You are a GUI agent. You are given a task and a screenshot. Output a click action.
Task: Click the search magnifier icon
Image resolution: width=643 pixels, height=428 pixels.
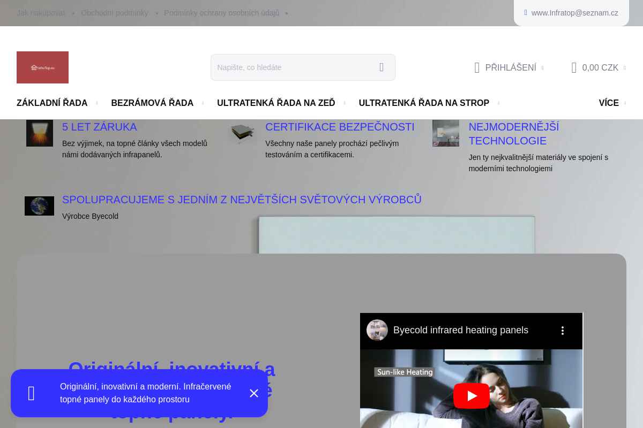[x=382, y=67]
